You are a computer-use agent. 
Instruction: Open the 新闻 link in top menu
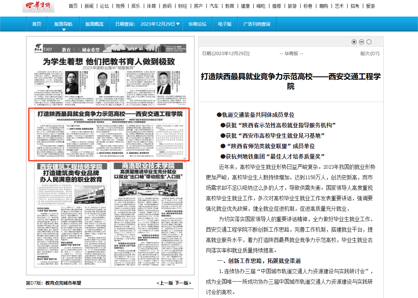pos(89,6)
